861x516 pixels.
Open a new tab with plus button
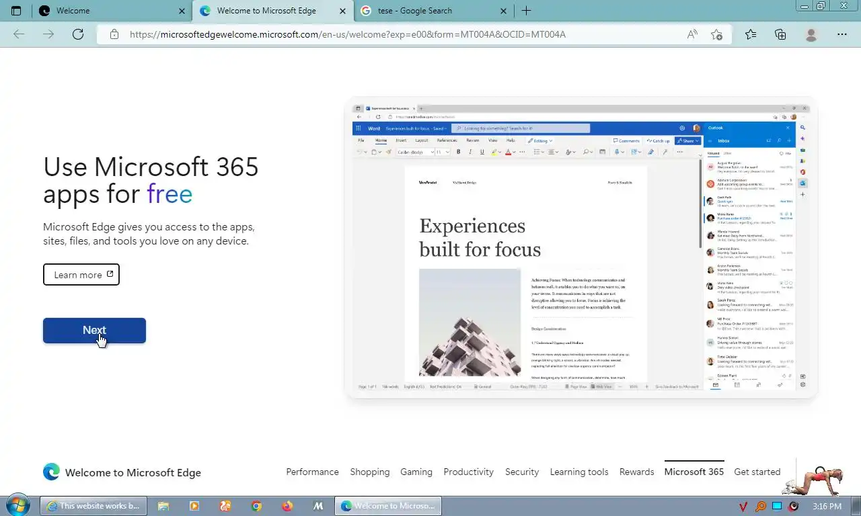point(526,11)
